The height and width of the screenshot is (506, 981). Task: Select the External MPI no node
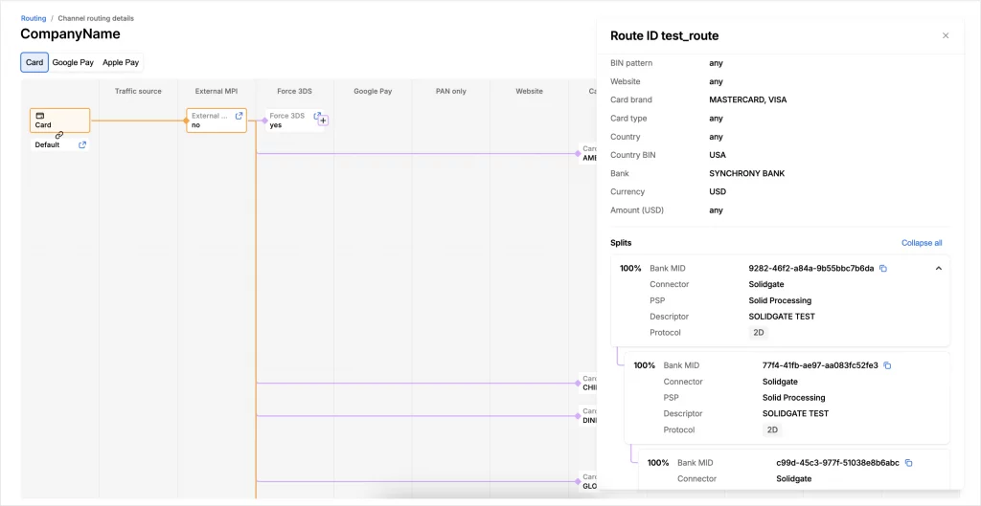click(x=217, y=120)
